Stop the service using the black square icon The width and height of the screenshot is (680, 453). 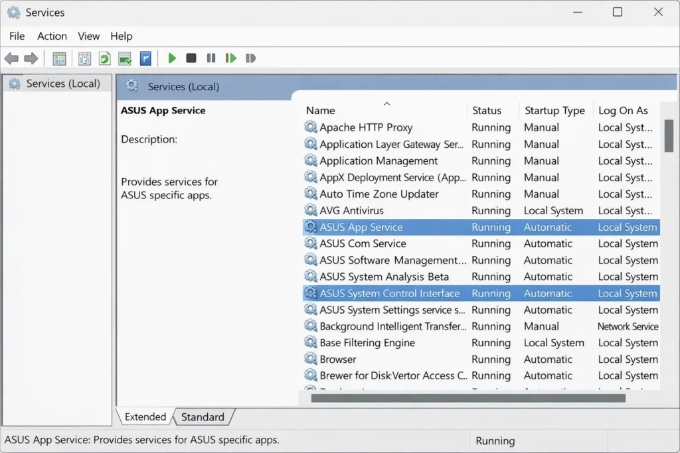191,58
